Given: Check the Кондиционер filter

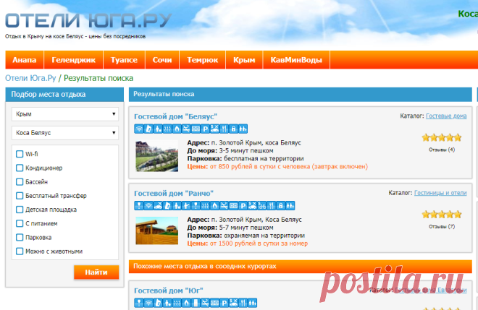Looking at the screenshot, I should [20, 168].
